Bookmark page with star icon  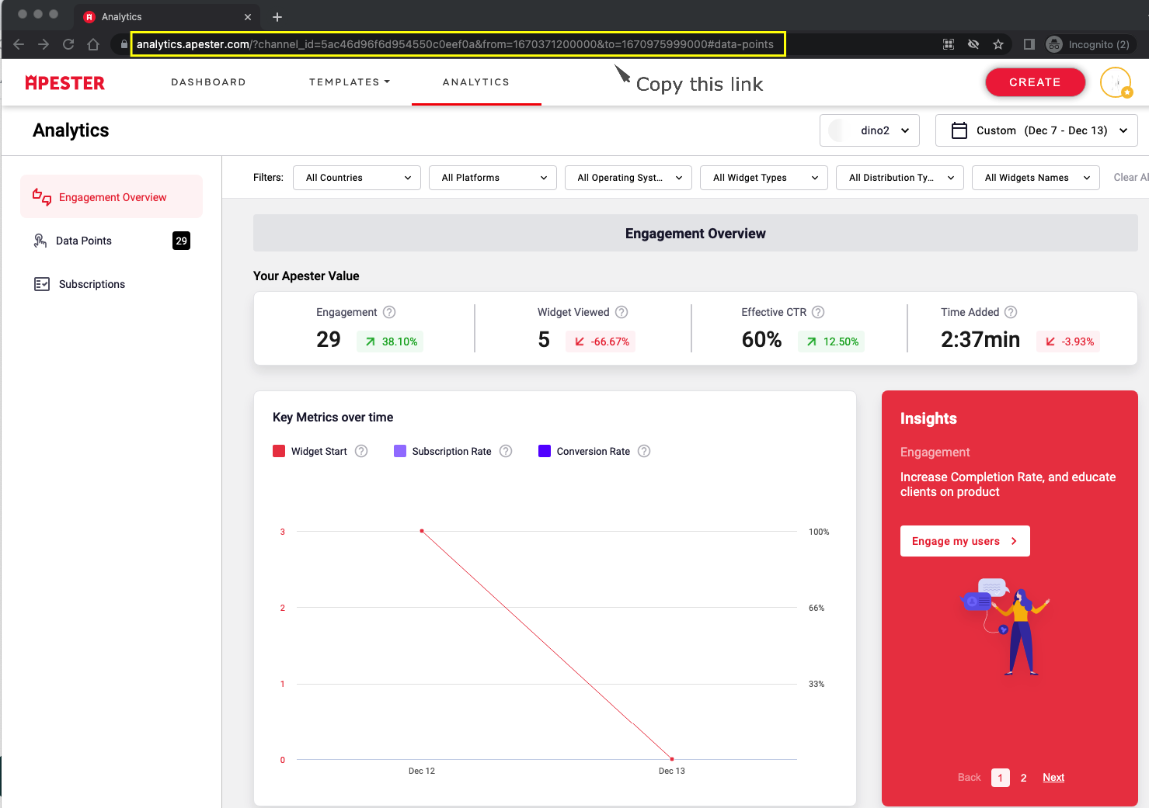[x=998, y=44]
